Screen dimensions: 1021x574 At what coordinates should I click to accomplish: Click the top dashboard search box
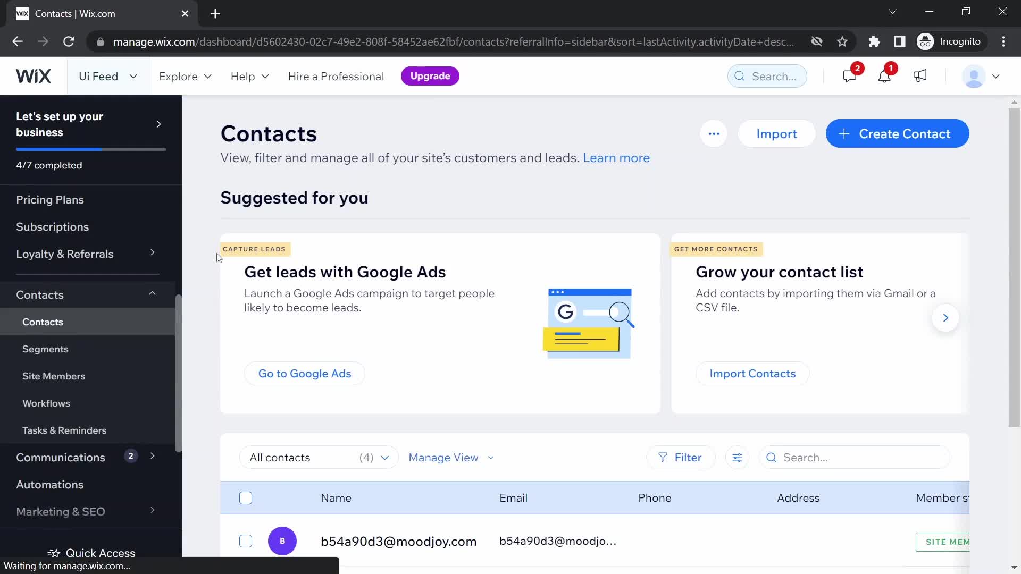(767, 77)
